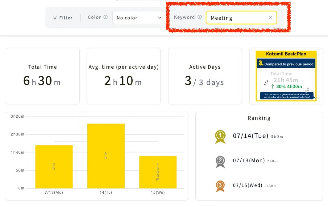Click the 7/13(Mo) x-axis label

[x=54, y=193]
